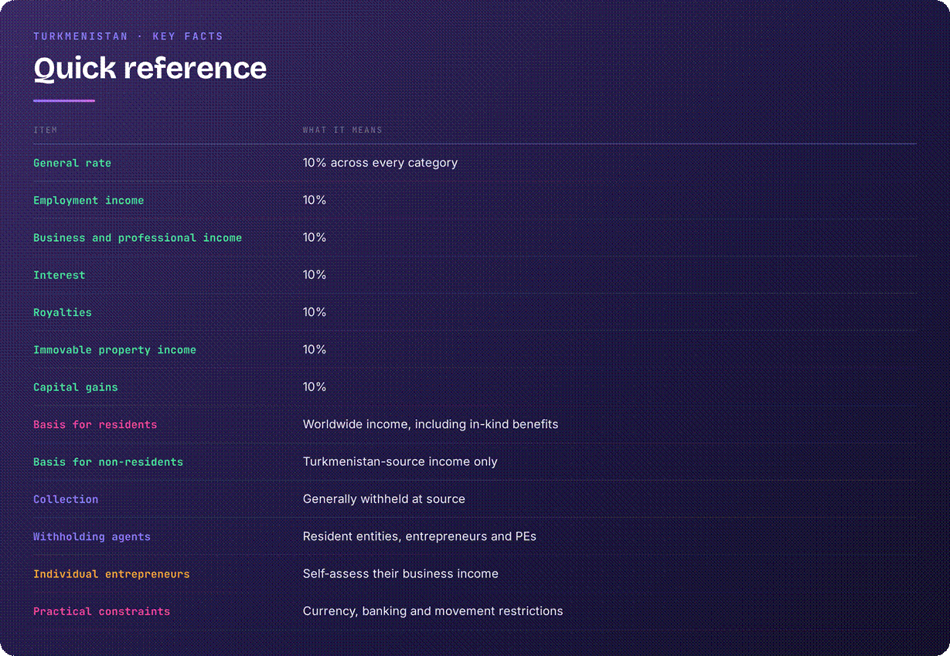Screen dimensions: 950x656
Task: Click Individual entrepreneurs label
Action: (x=111, y=574)
